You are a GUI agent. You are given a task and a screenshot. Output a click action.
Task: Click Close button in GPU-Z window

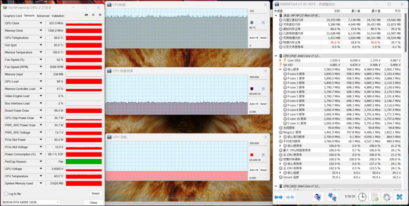94,203
